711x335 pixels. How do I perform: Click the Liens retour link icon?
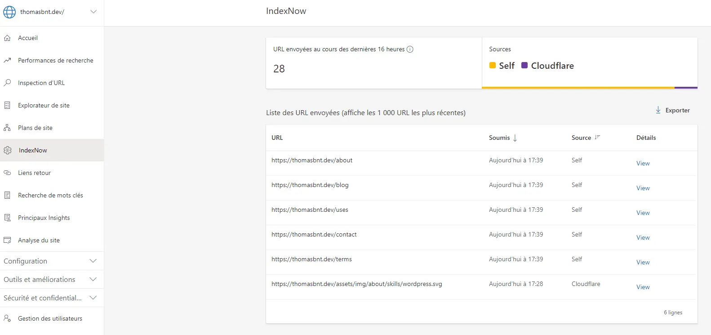pos(7,173)
